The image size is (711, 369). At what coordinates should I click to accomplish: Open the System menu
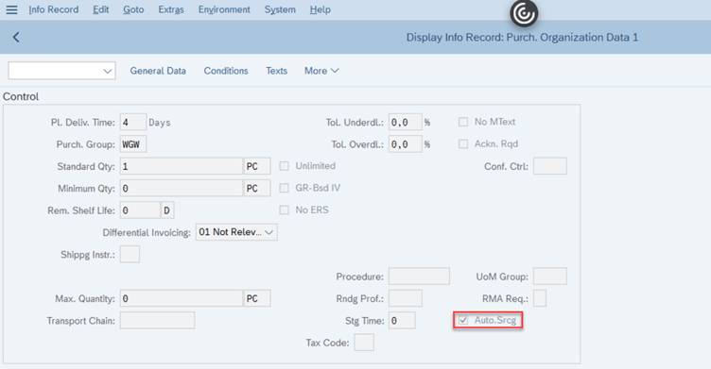pyautogui.click(x=280, y=9)
